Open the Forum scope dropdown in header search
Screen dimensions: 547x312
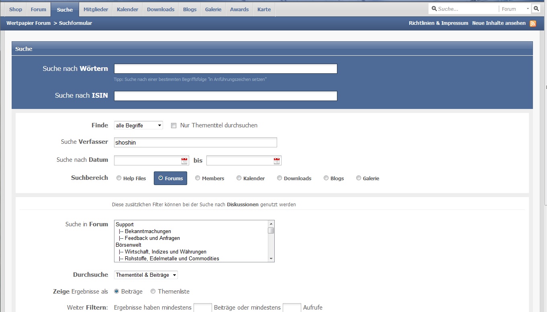[515, 9]
